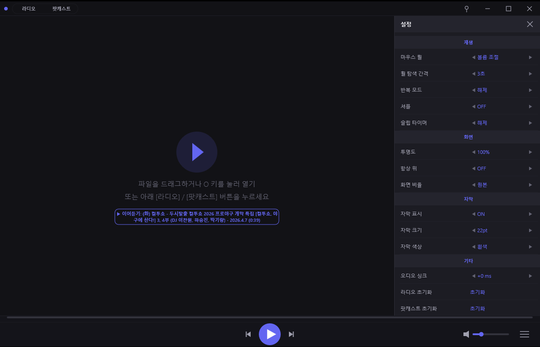
Task: Resume playback via the 이어듣기 link
Action: point(196,217)
